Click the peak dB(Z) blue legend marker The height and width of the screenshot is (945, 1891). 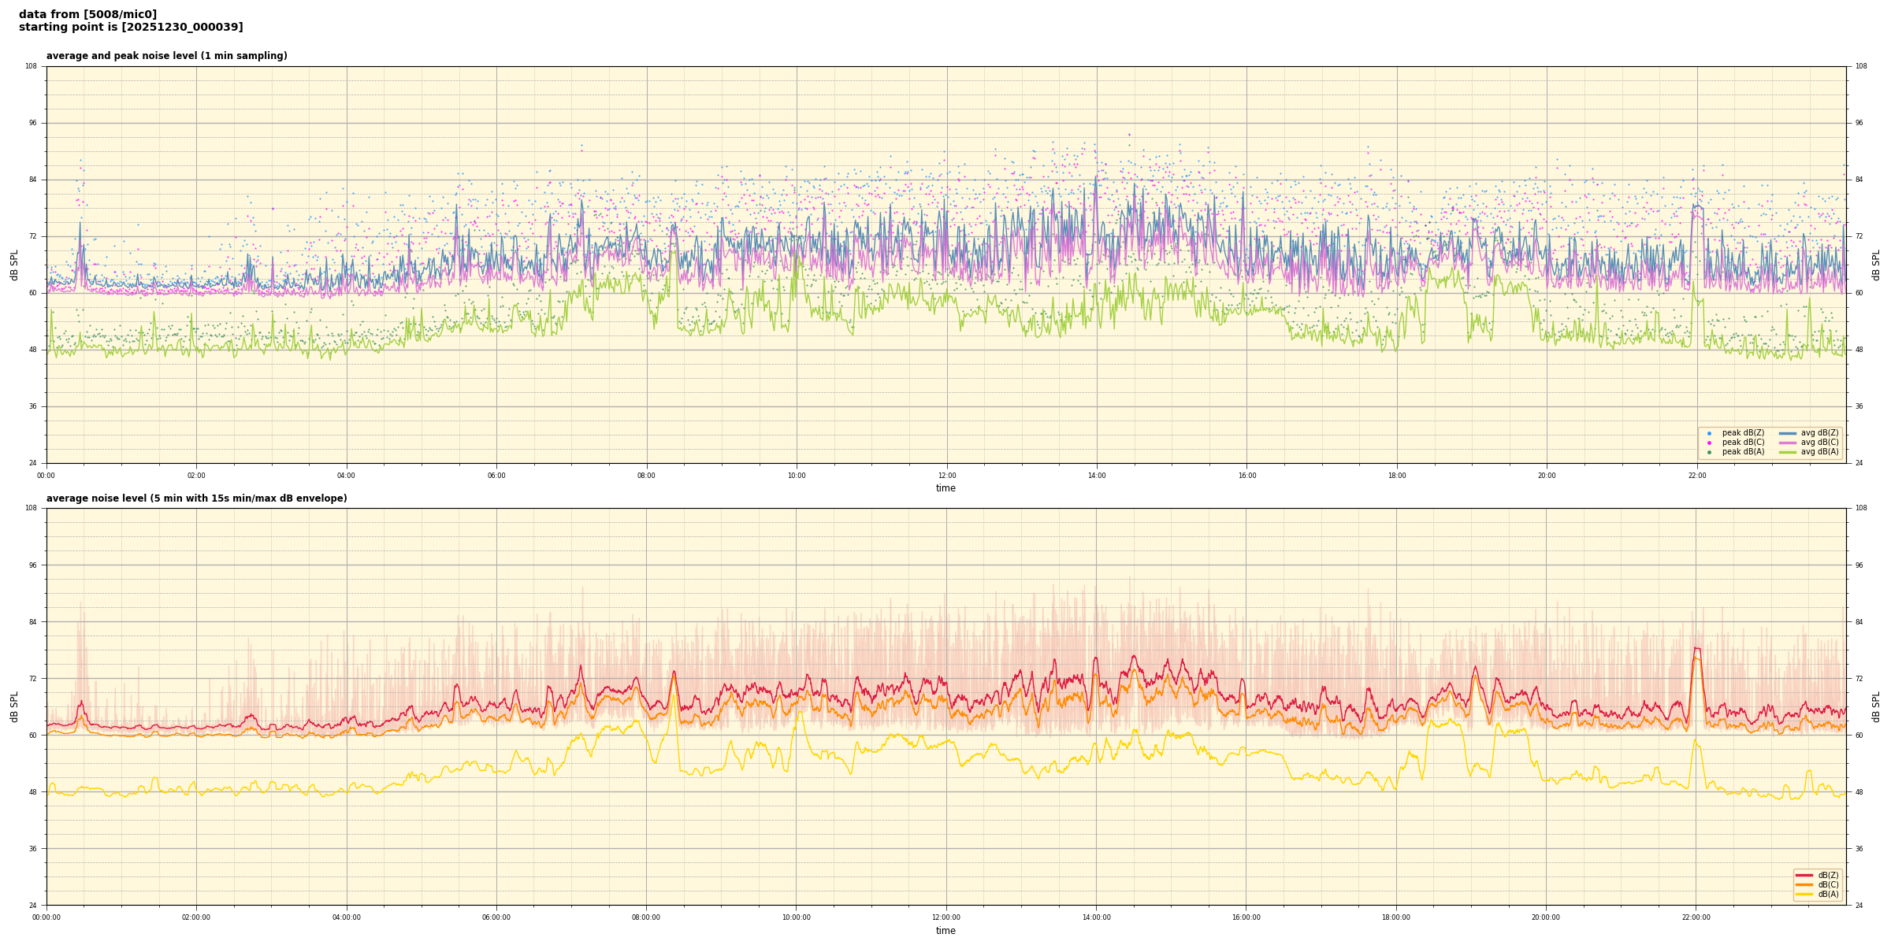[x=1709, y=433]
